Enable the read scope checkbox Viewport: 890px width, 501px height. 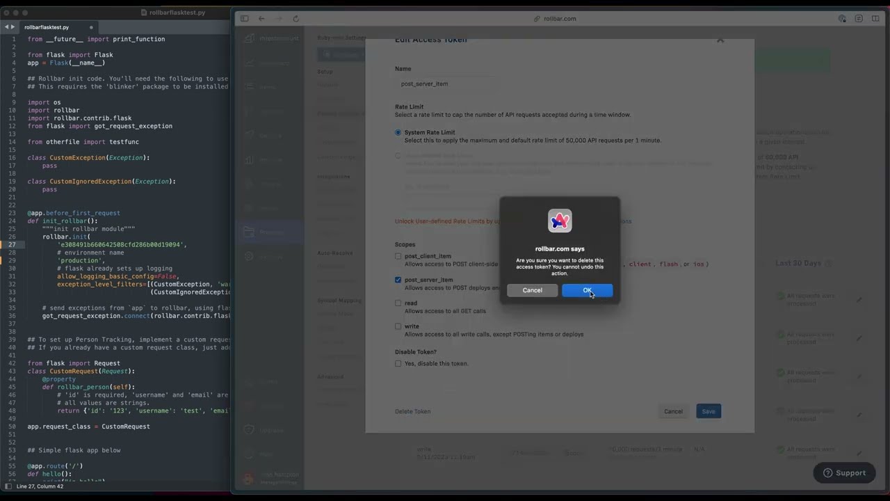(398, 303)
